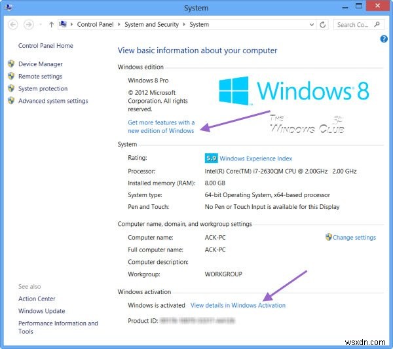393x349 pixels.
Task: Select ACK-PC next to Computer name
Action: pyautogui.click(x=215, y=237)
